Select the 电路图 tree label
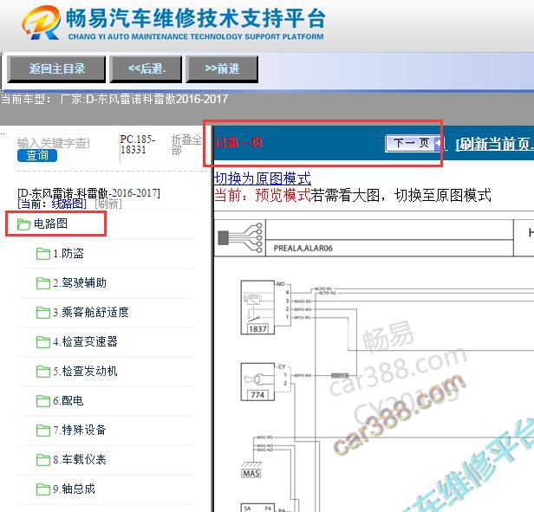 pyautogui.click(x=50, y=224)
